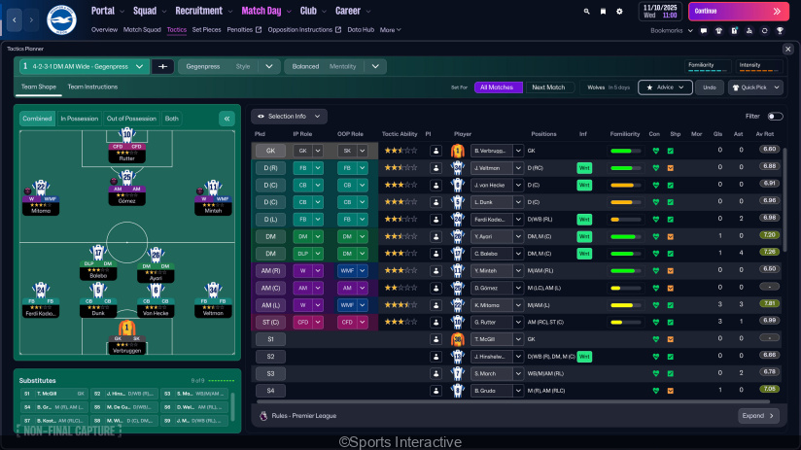Open Opposition Instructions link
The width and height of the screenshot is (801, 450).
tap(304, 29)
